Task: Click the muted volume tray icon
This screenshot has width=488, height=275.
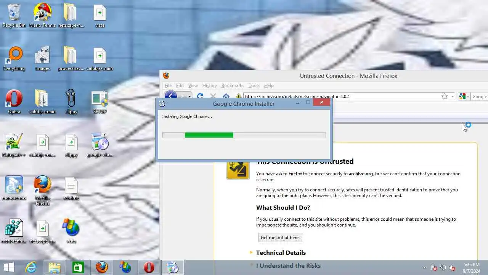Action: pos(453,268)
